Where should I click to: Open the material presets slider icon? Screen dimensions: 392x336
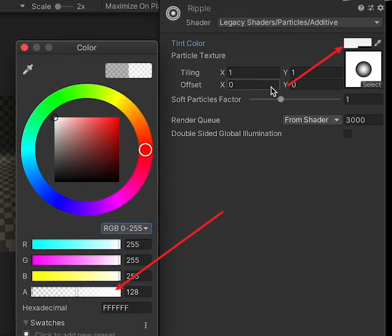point(371,8)
